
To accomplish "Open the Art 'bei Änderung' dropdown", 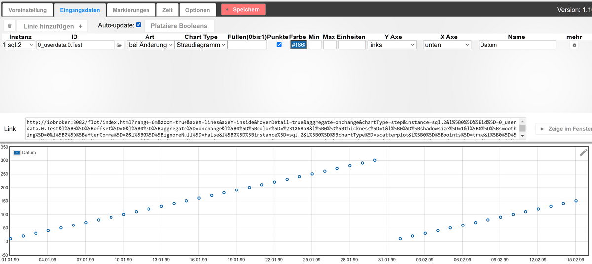I will click(x=150, y=45).
